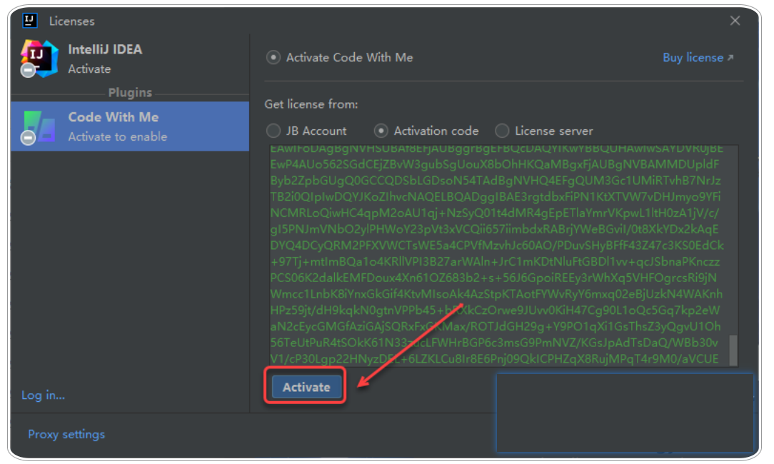Screen dimensions: 774x464
Task: Click the activation code vertical scrollbar thumb
Action: [x=733, y=350]
